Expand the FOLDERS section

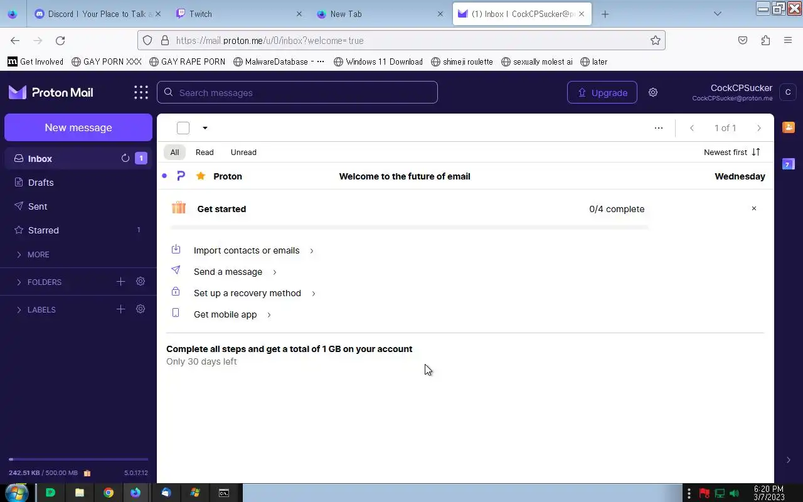coord(39,282)
